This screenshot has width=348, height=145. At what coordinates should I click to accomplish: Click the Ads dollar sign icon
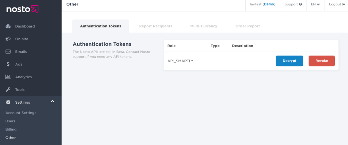8,64
